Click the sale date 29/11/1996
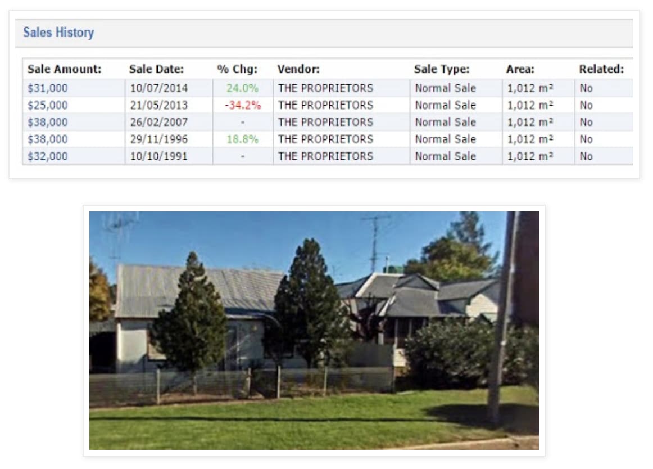Screen dimensions: 653x469 (159, 139)
